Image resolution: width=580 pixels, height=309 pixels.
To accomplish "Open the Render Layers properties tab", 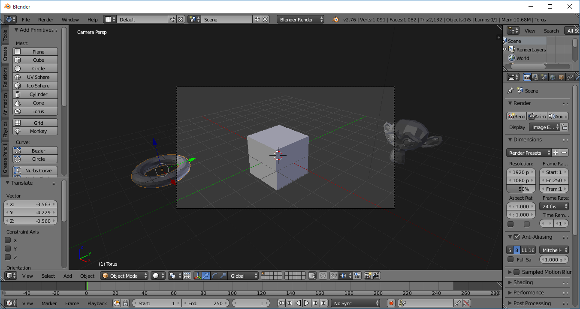I will pyautogui.click(x=536, y=77).
